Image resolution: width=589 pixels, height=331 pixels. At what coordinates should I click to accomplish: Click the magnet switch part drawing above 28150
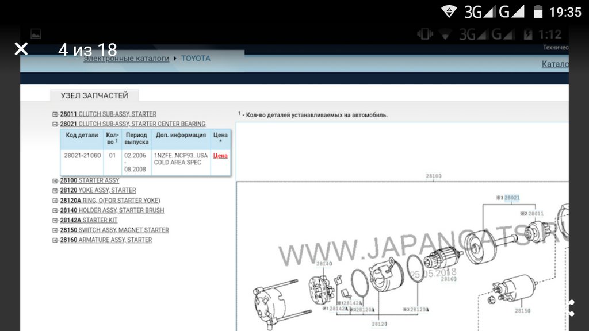click(516, 289)
